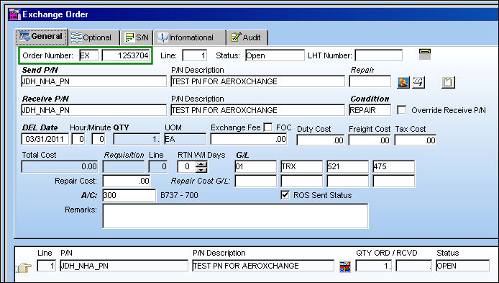Image resolution: width=499 pixels, height=283 pixels.
Task: Click the Exchange Order window title icon
Action: click(14, 14)
